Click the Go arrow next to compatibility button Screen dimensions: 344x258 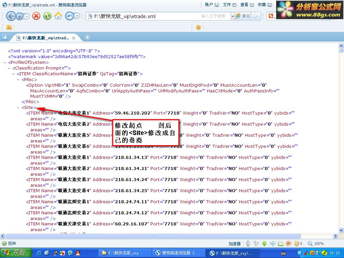(x=256, y=16)
